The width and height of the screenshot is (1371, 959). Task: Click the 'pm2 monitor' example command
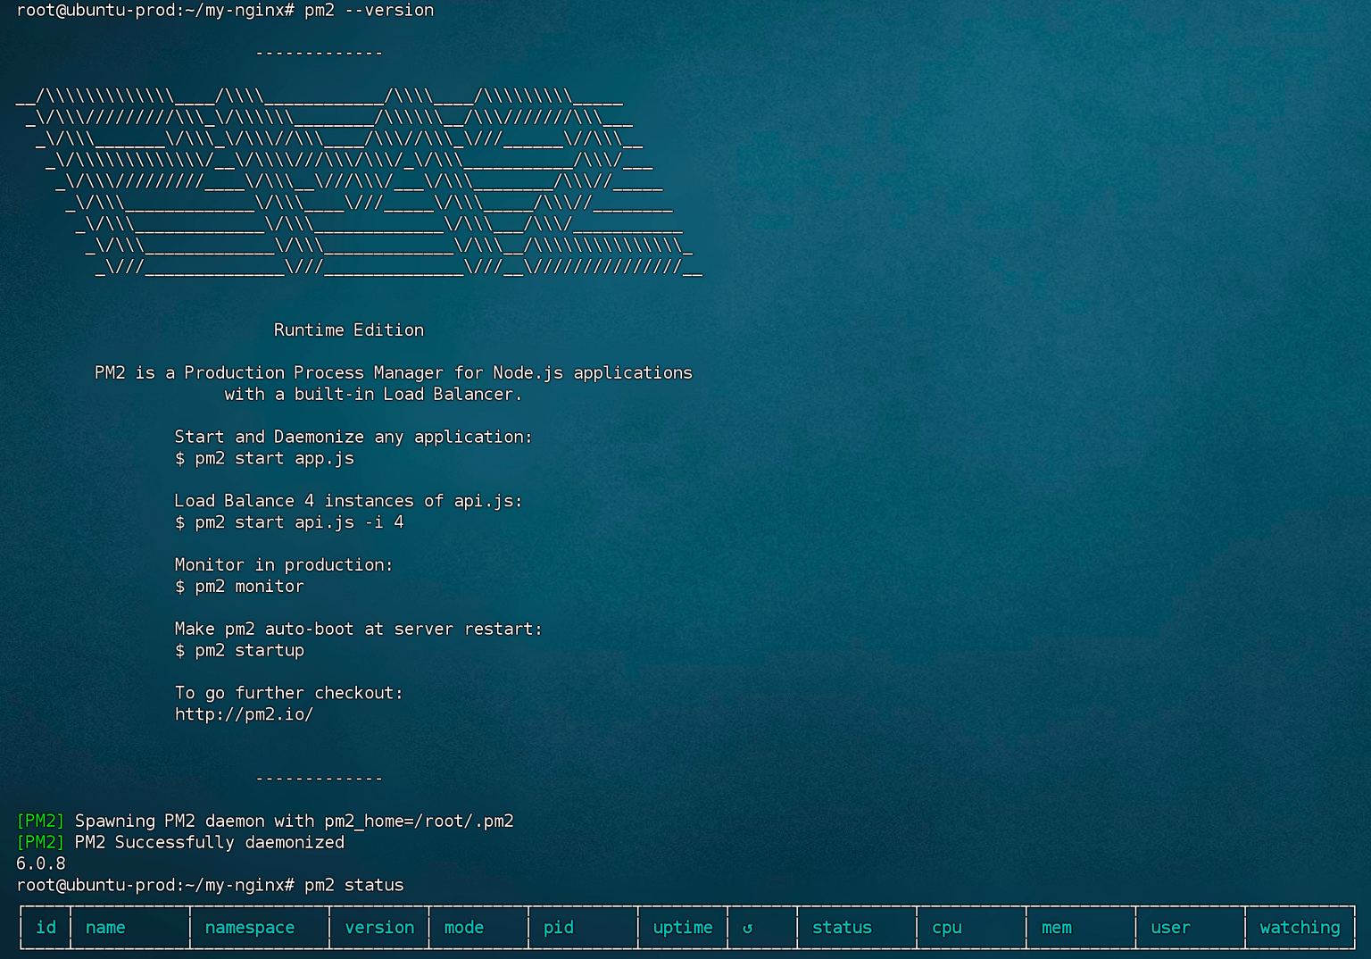pos(249,587)
